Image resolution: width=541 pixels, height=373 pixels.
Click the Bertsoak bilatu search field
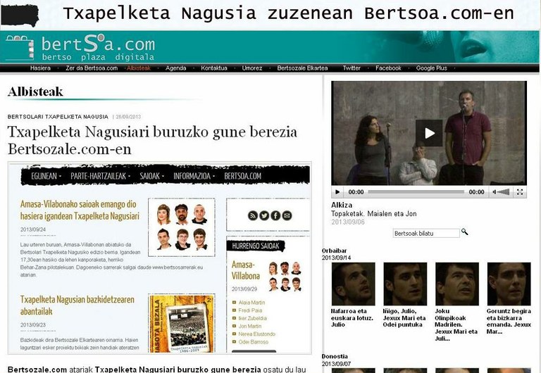(426, 234)
